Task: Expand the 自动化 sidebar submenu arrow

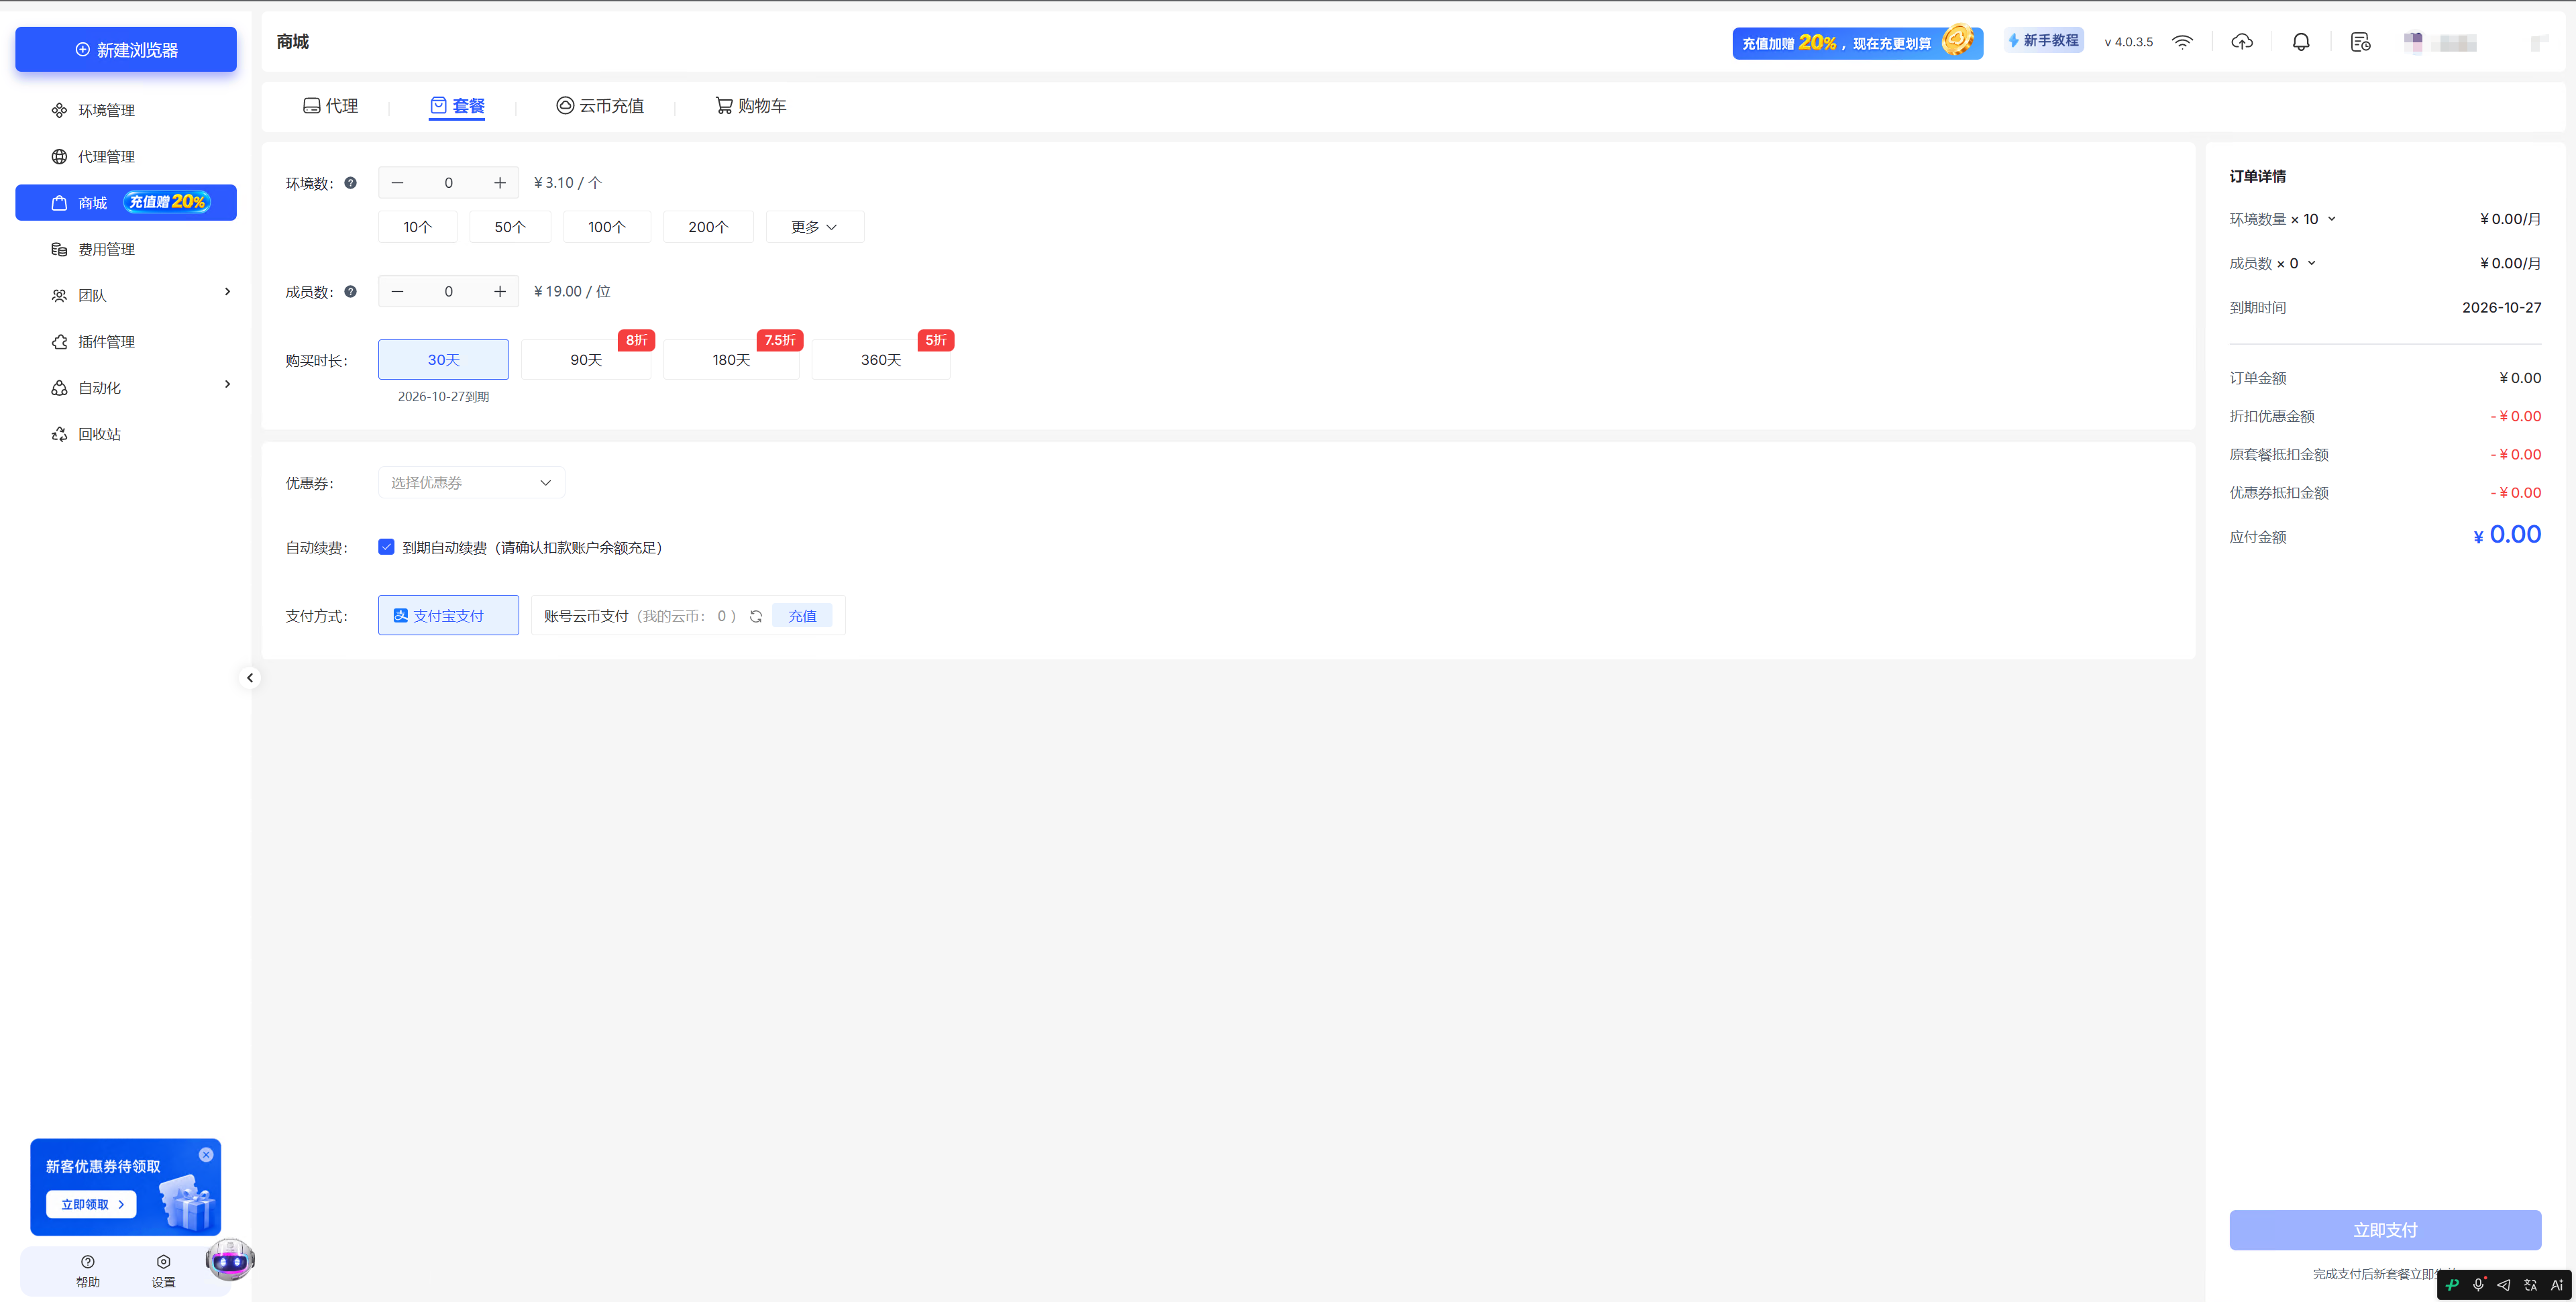Action: 227,384
